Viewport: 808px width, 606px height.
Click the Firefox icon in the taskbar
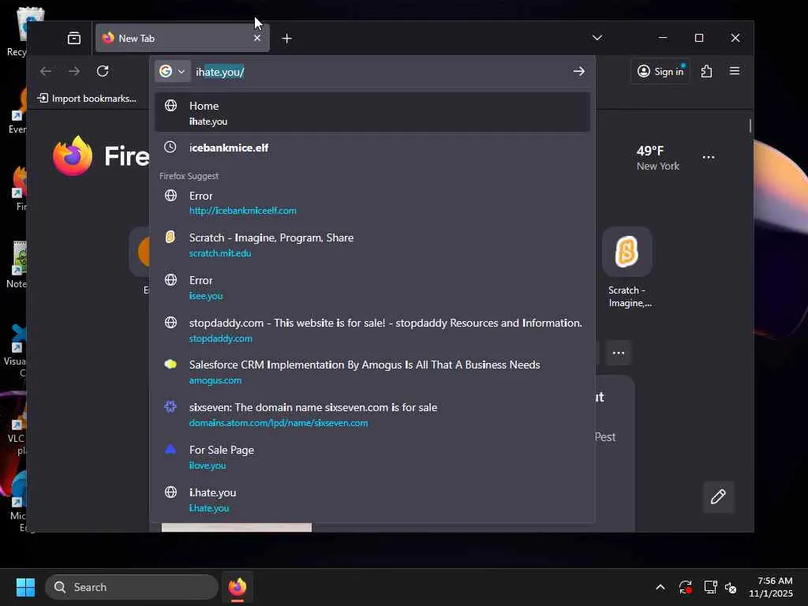click(x=238, y=587)
